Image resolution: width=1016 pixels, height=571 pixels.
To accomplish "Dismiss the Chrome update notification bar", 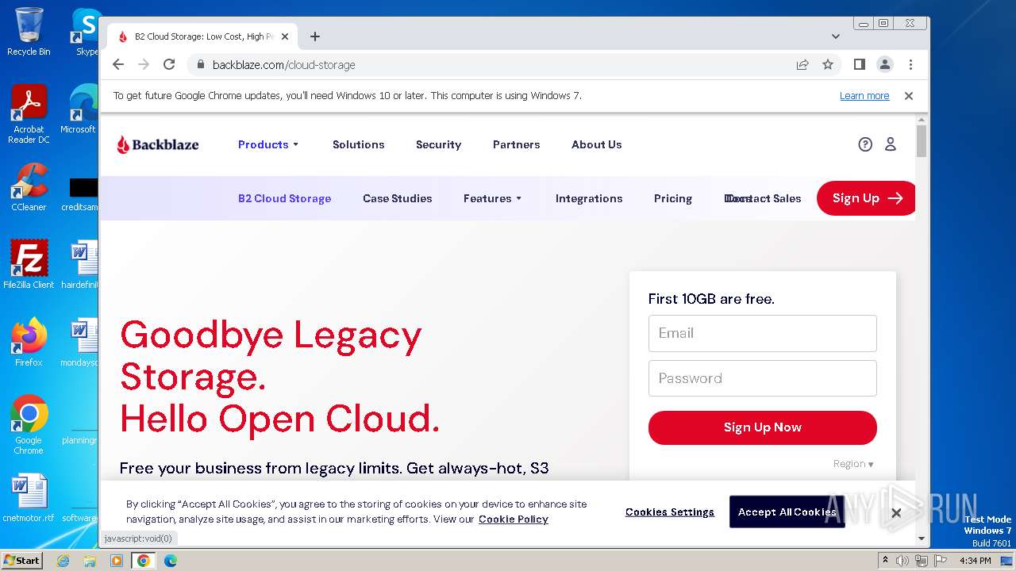I will pyautogui.click(x=909, y=96).
